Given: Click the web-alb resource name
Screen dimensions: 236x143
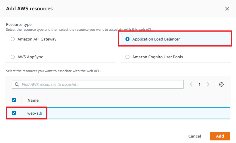Looking at the screenshot, I should [35, 113].
